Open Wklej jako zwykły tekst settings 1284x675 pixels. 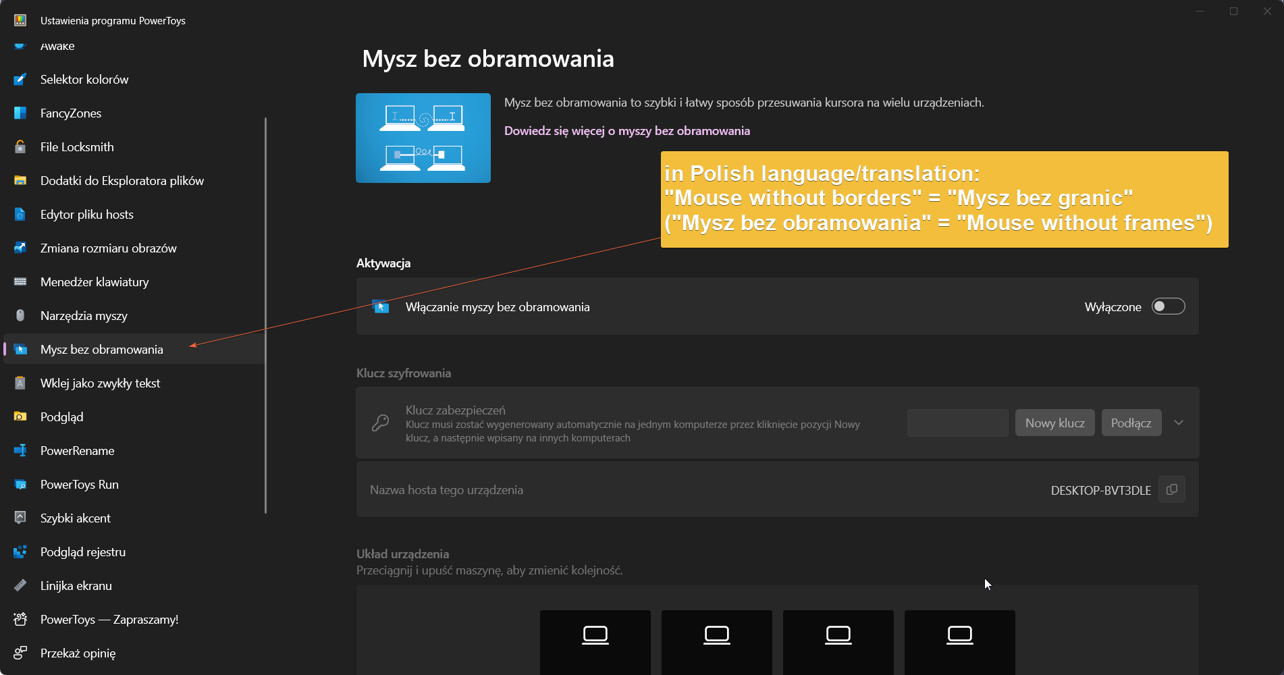click(100, 383)
